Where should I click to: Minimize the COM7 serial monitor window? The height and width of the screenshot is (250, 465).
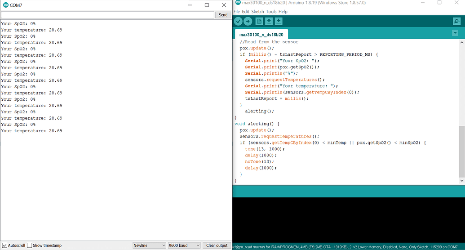(190, 5)
